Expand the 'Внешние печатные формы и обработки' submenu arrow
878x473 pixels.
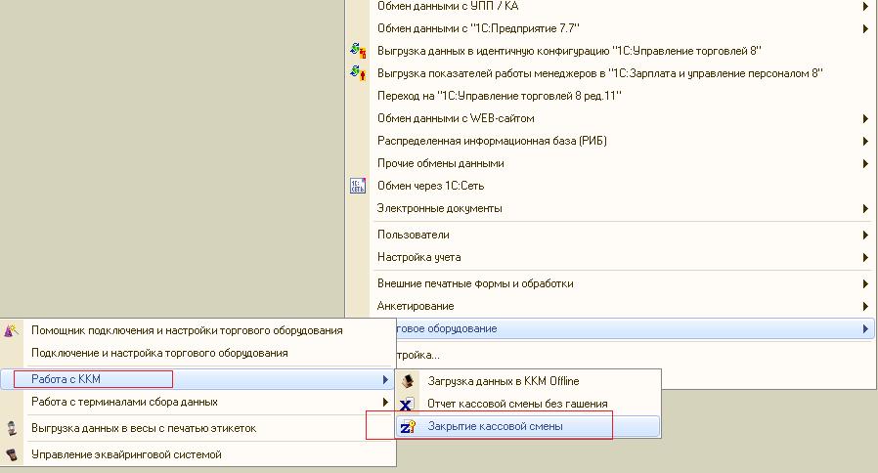(865, 283)
